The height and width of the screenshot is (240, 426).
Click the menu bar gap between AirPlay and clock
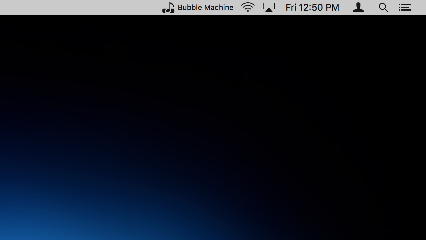[x=280, y=7]
